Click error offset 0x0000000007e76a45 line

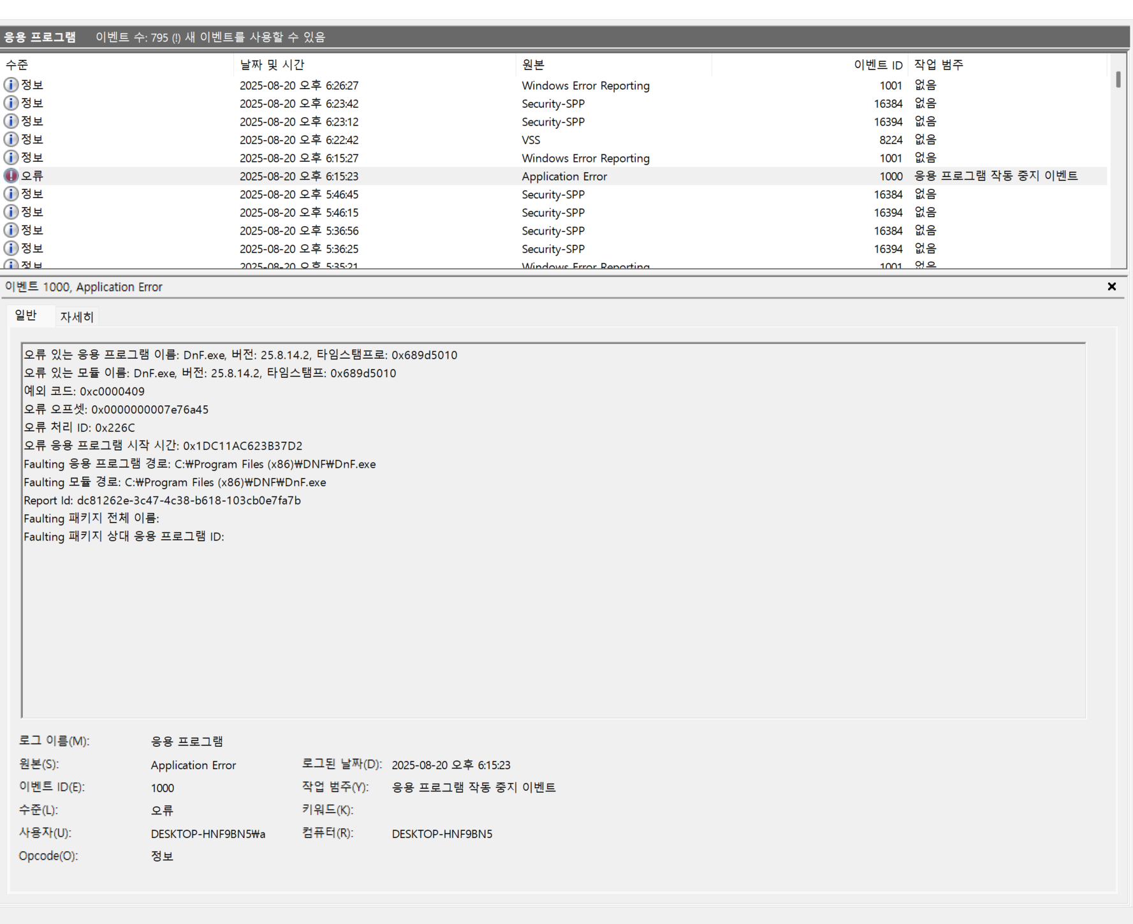click(116, 409)
